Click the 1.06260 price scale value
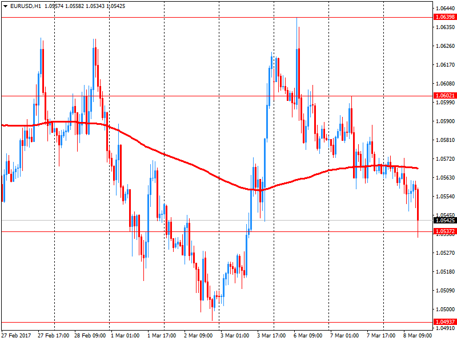 point(445,46)
